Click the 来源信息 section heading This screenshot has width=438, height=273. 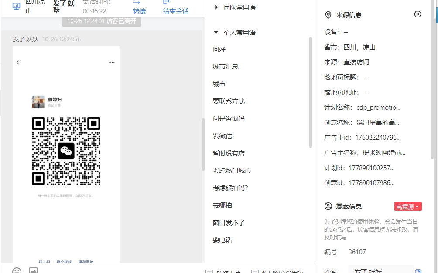pyautogui.click(x=349, y=15)
